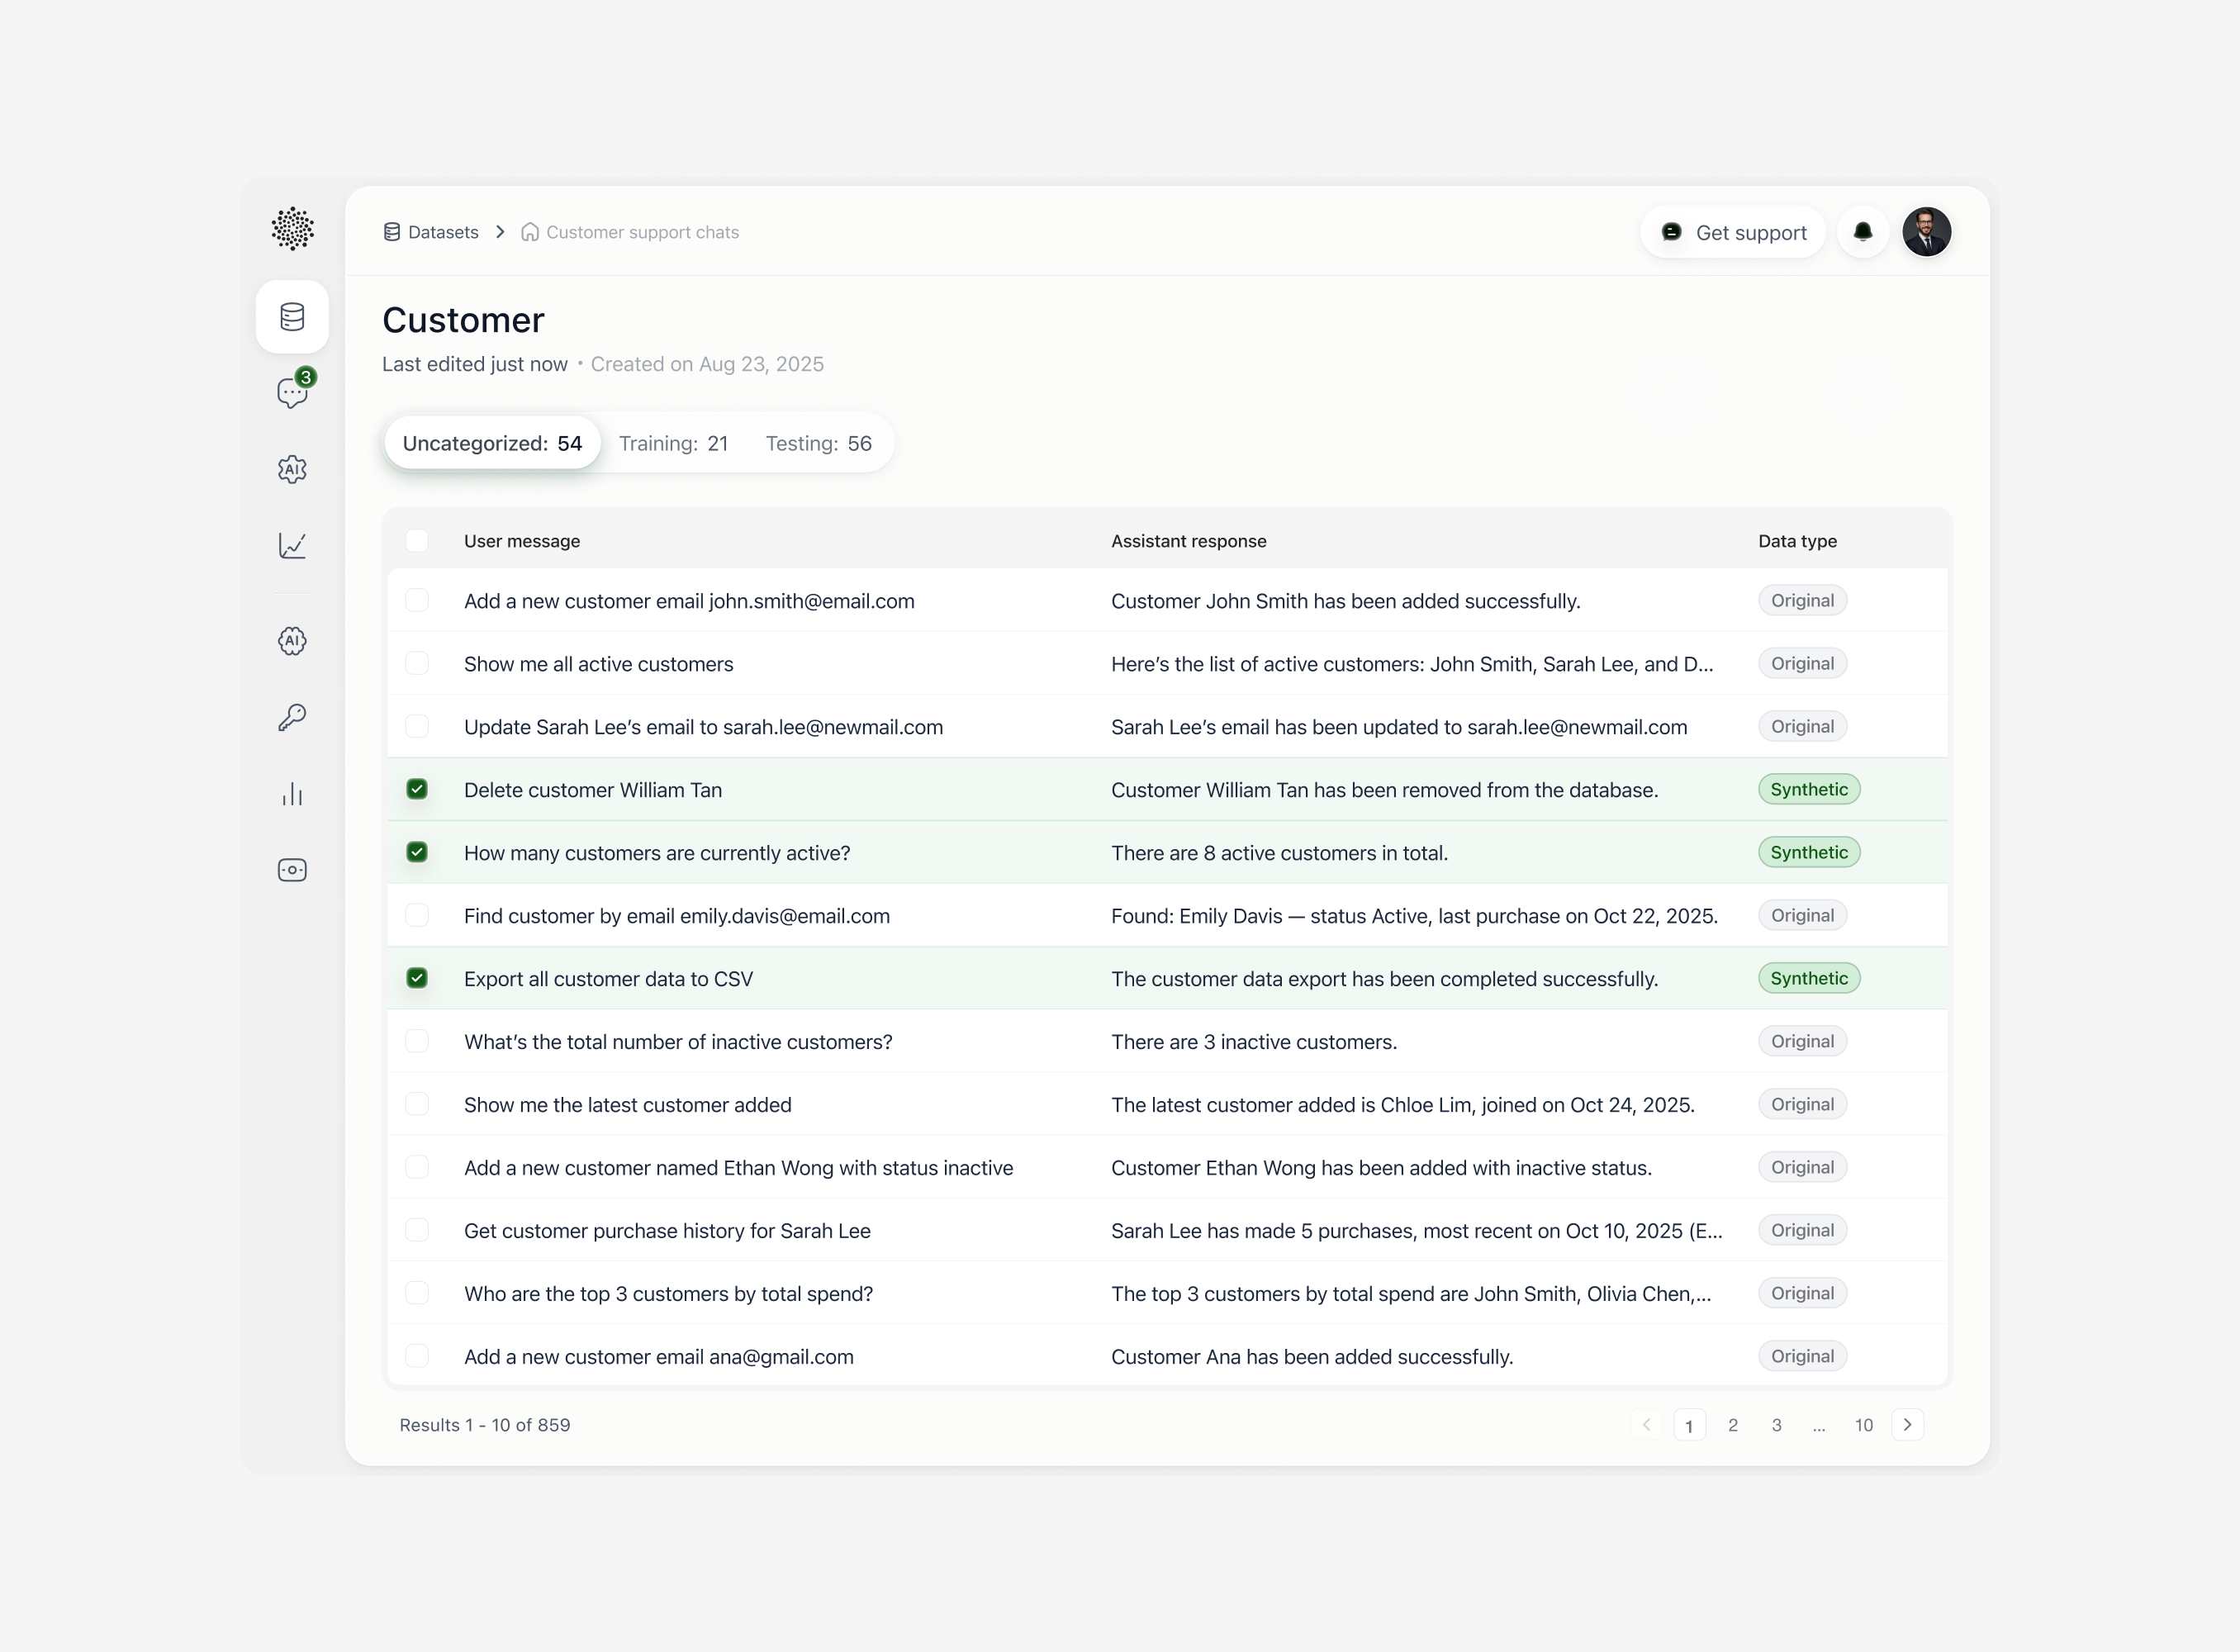
Task: Click the billing card icon in sidebar
Action: (292, 870)
